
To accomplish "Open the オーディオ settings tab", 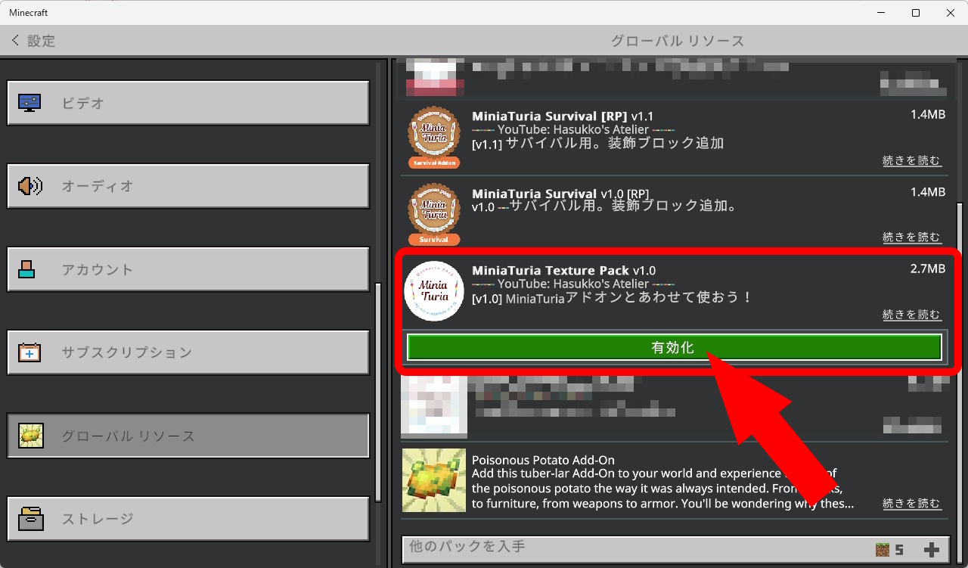I will [188, 186].
